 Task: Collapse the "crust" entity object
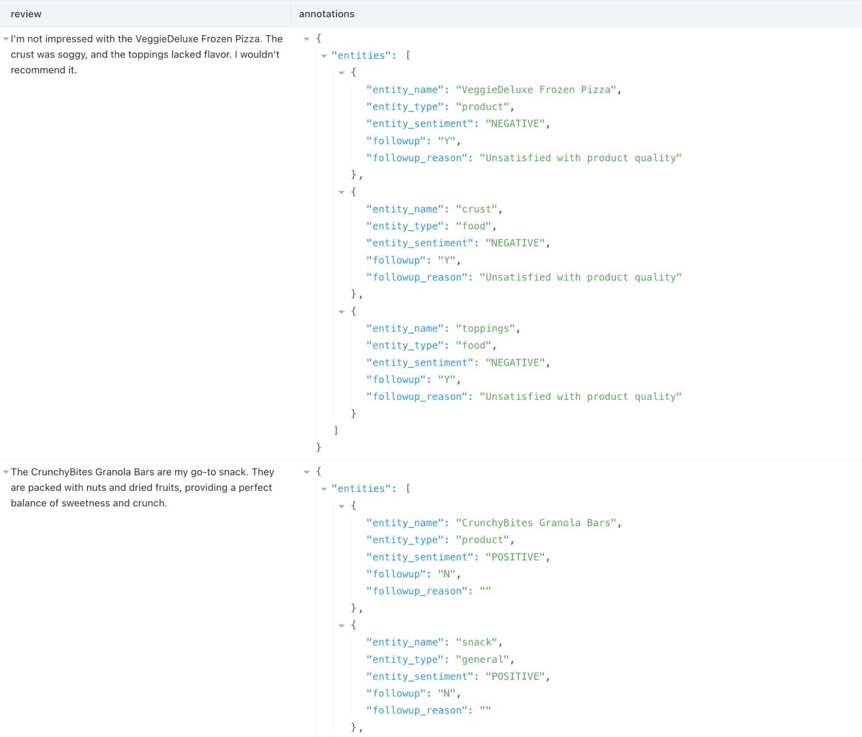(341, 192)
